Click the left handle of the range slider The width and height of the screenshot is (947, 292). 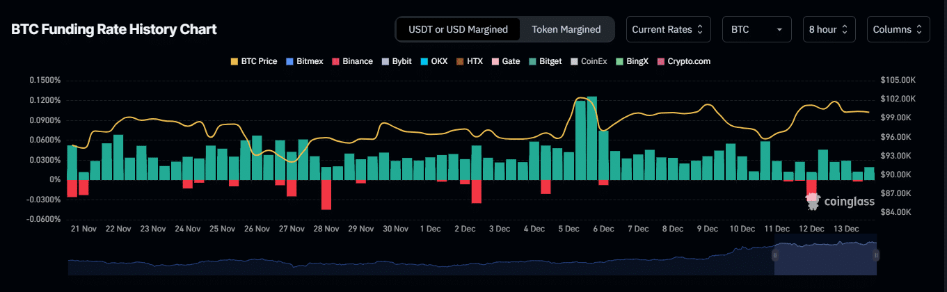coord(774,255)
